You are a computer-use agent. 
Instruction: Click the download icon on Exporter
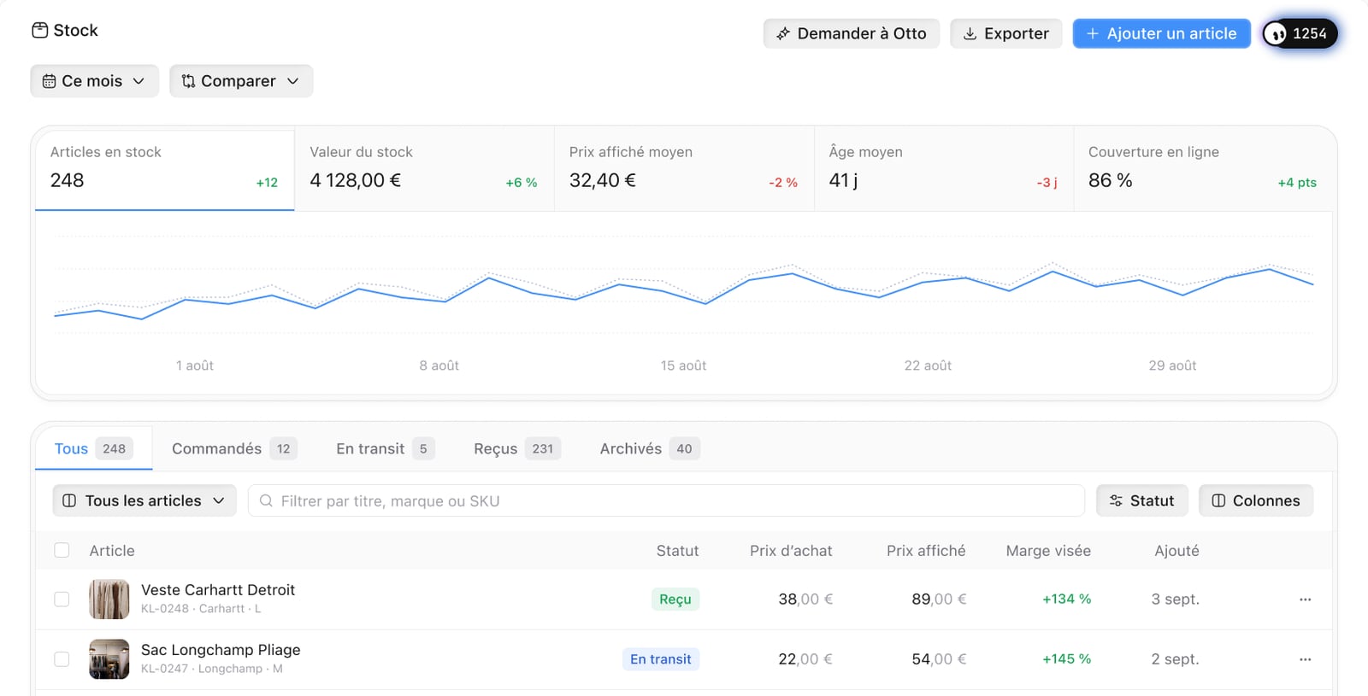(x=970, y=34)
